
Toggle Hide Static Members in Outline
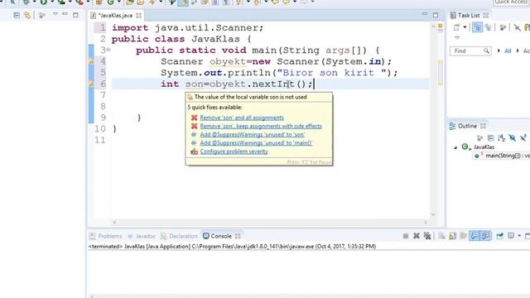tap(523, 138)
